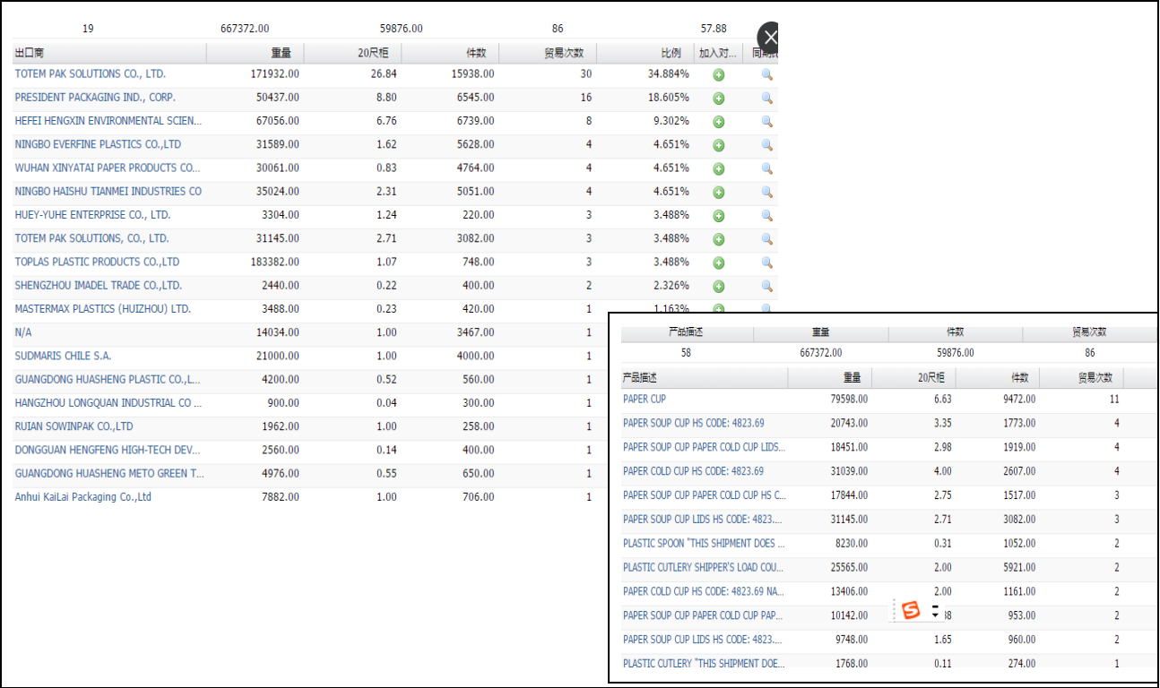This screenshot has width=1160, height=688.
Task: Open SHENGZHOU IMADEL TRADE CO.,LTD. link
Action: tap(99, 286)
